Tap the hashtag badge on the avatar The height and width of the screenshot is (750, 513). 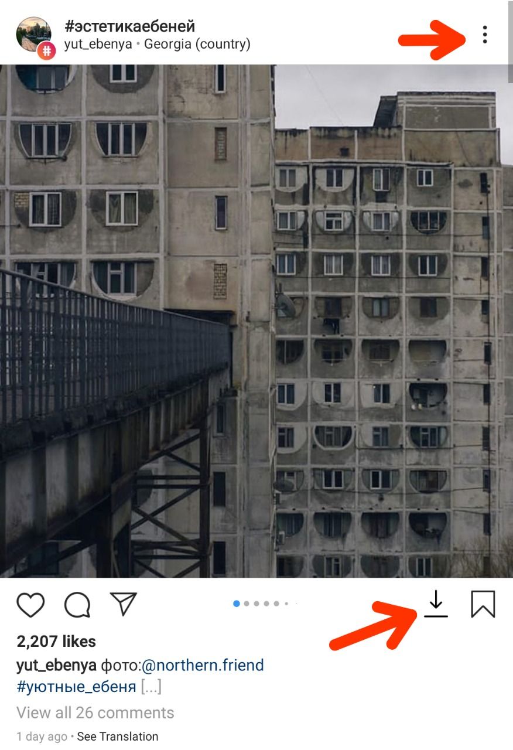tap(46, 50)
